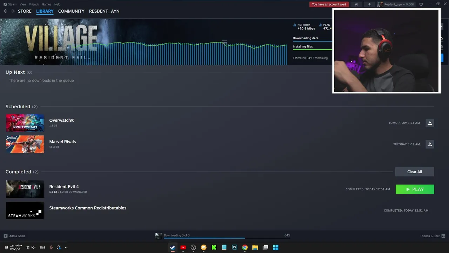Viewport: 449px width, 253px height.
Task: Switch to Big Picture mode monitor icon
Action: 421,4
